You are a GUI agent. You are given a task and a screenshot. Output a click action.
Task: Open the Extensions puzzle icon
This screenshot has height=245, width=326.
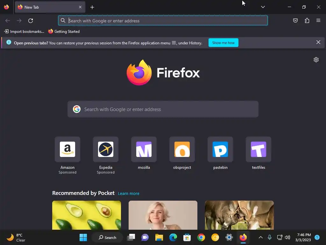pyautogui.click(x=307, y=20)
